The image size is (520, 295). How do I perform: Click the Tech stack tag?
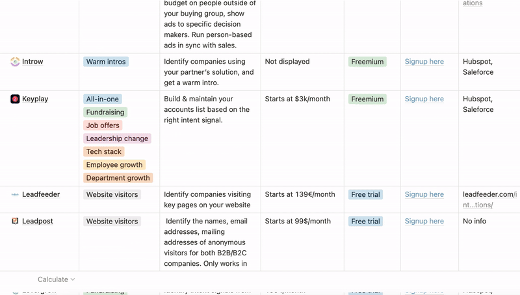[104, 151]
